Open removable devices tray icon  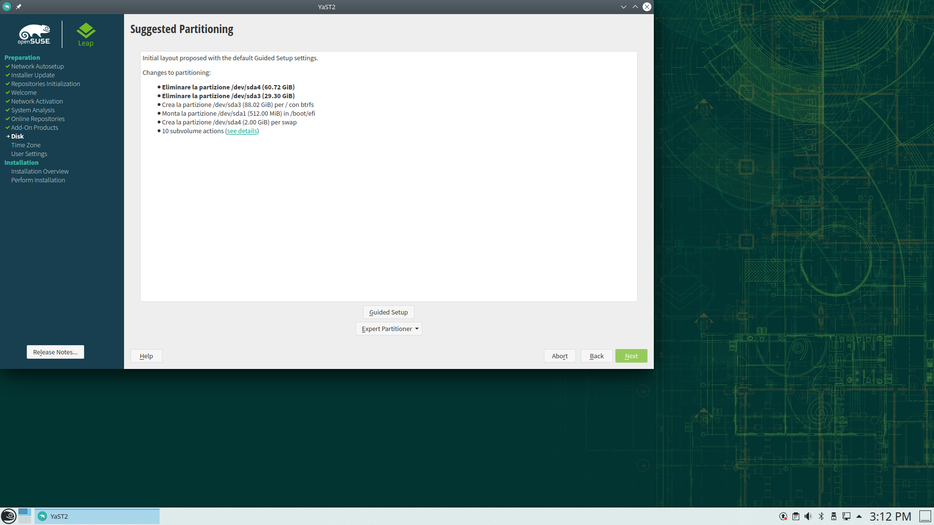coord(834,516)
